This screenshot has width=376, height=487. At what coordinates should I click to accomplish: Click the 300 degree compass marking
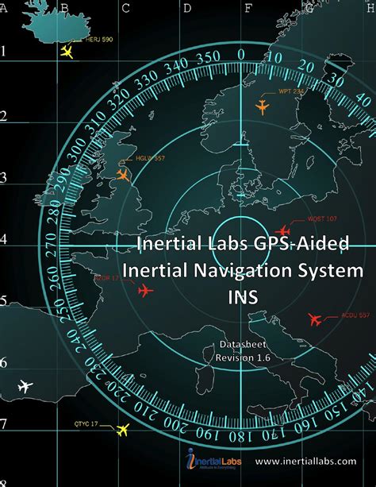click(x=79, y=150)
